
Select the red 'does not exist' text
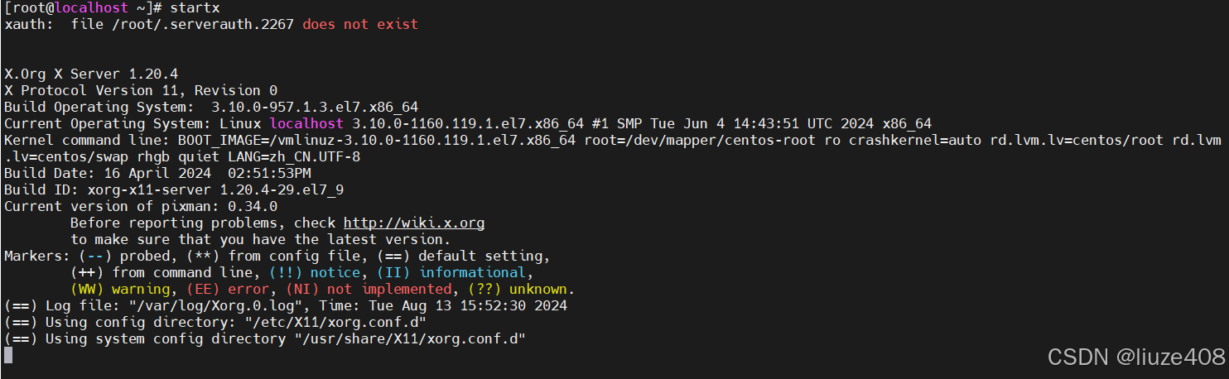(x=360, y=24)
